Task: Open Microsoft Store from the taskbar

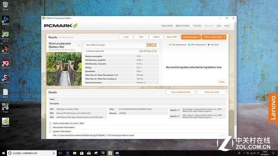Action: (x=82, y=153)
